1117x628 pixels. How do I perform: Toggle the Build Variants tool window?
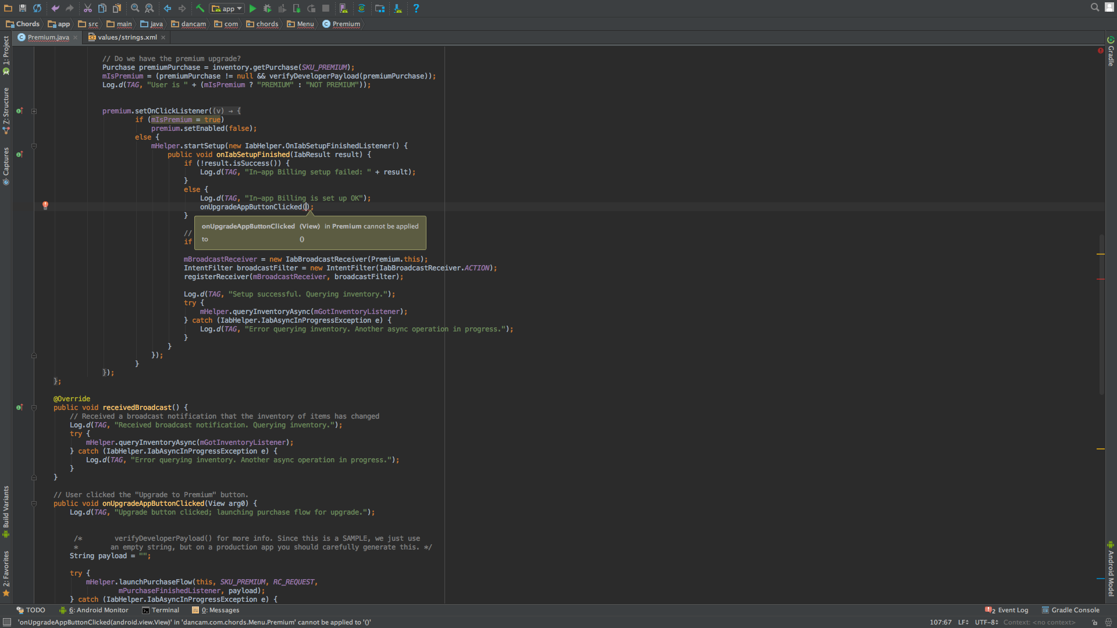[x=6, y=512]
